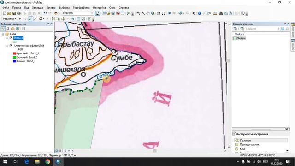Screen dimensions: 295x166
Task: Select the Shekara template in Create Features
Action: point(240,38)
